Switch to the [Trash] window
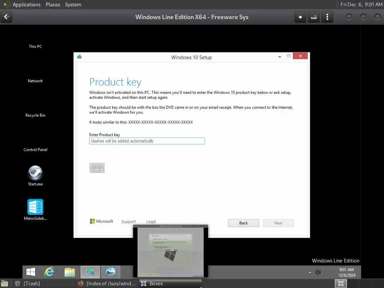Image resolution: width=384 pixels, height=288 pixels. (x=27, y=283)
